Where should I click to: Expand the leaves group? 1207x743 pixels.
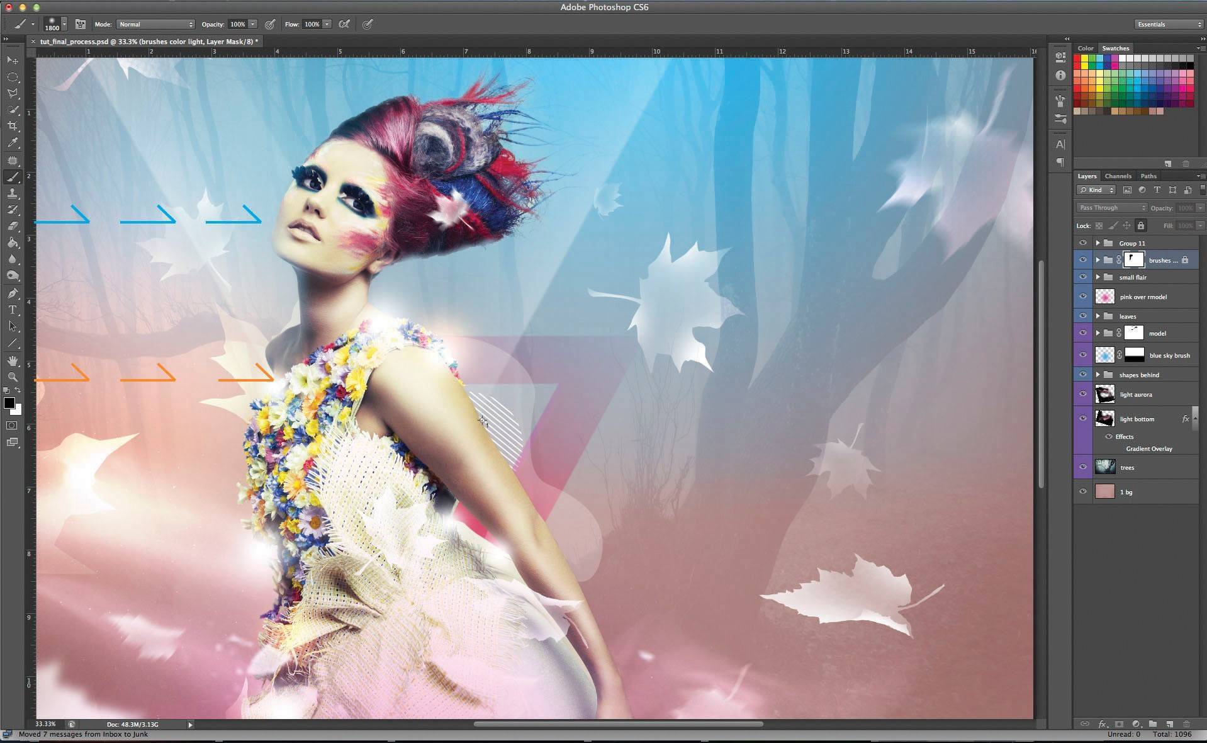click(1098, 316)
